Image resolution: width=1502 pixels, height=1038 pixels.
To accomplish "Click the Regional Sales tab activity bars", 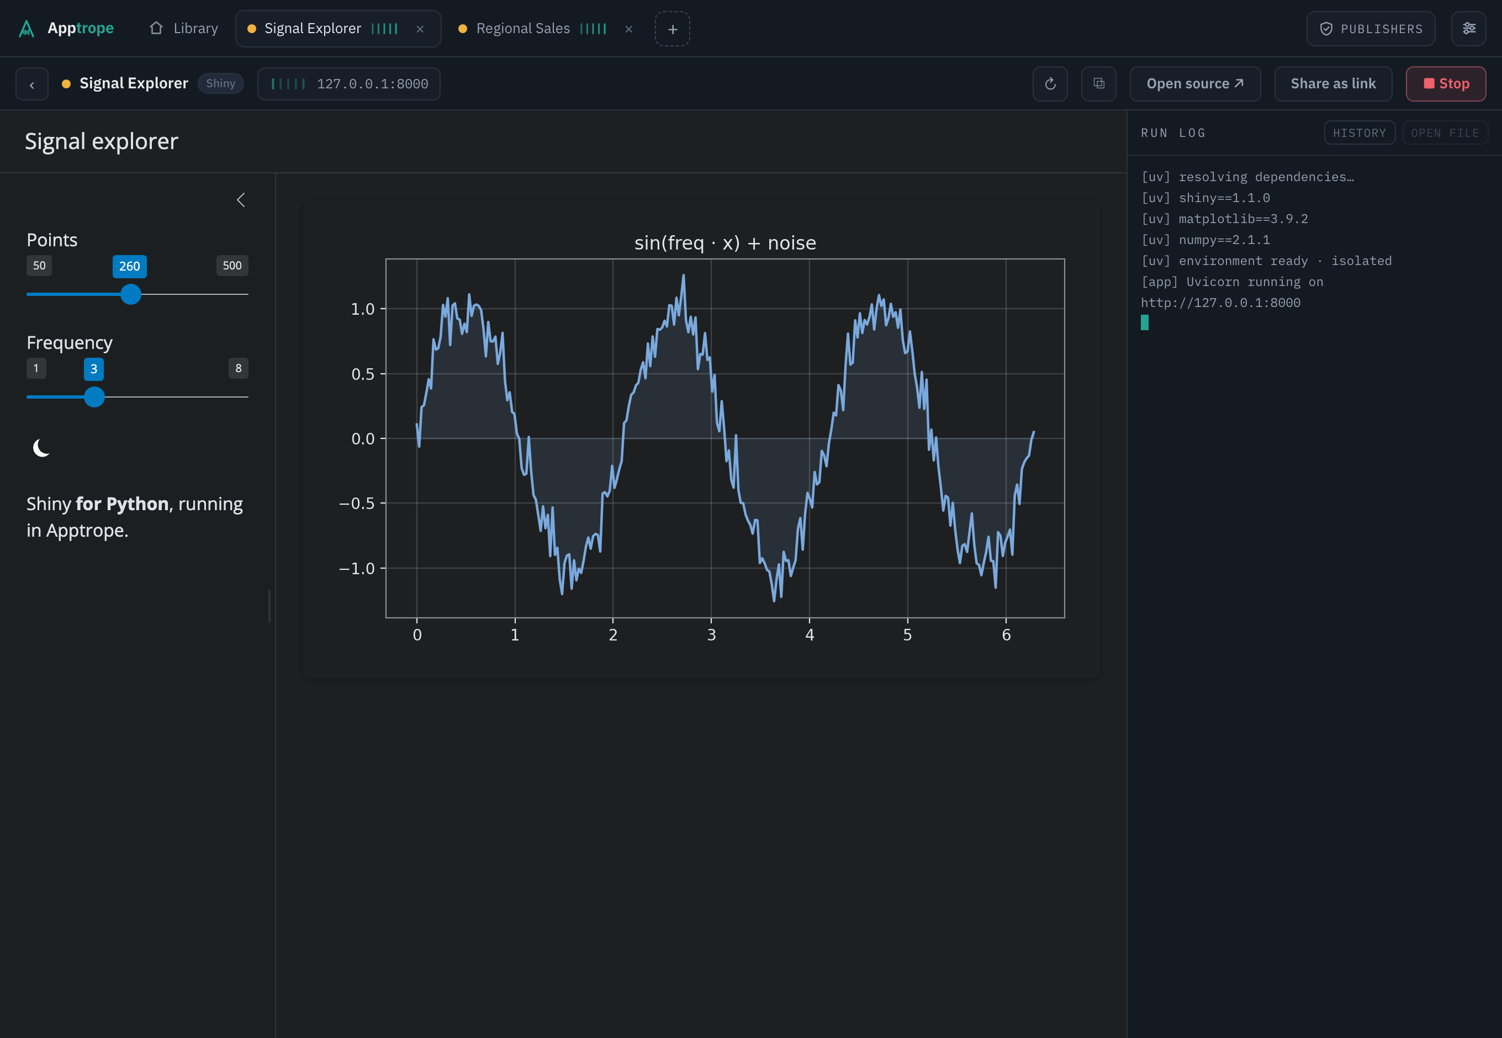I will tap(593, 29).
